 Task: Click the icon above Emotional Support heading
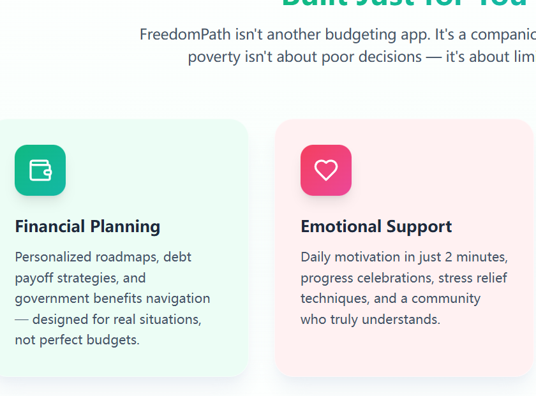point(326,170)
